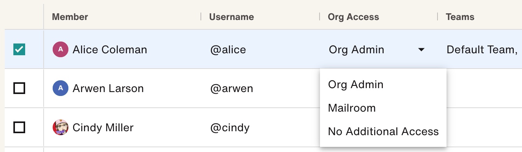Viewport: 522px width, 152px height.
Task: Open the Alice Coleman member name
Action: tap(110, 50)
